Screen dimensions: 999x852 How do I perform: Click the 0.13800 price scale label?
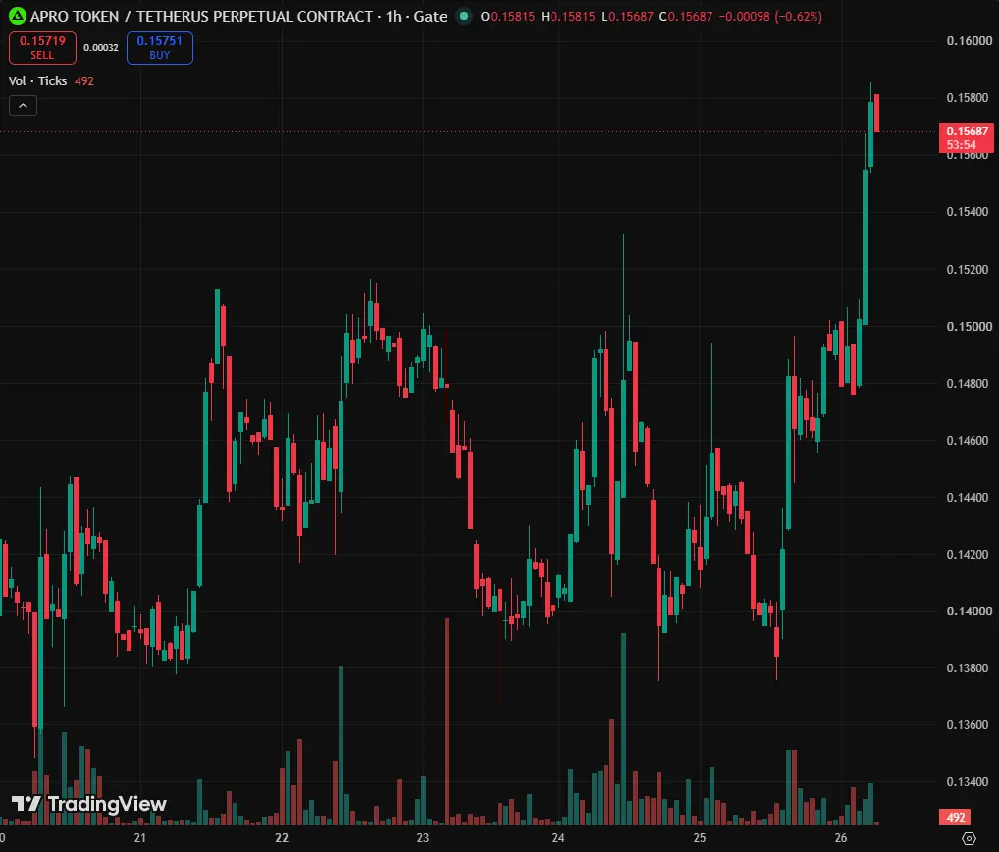tap(969, 667)
